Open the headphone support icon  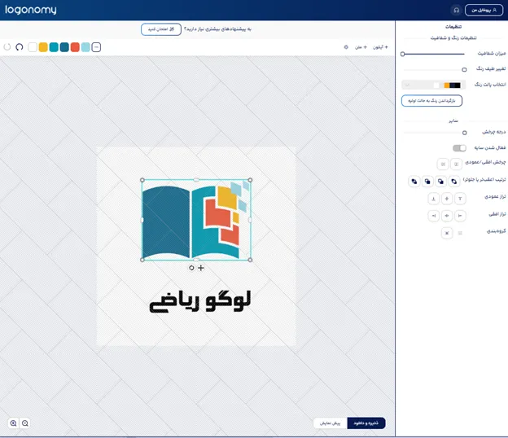[456, 10]
